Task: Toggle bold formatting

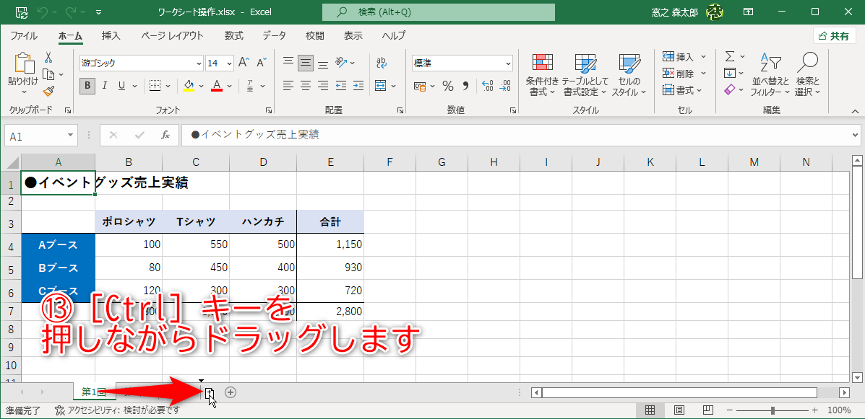Action: pyautogui.click(x=86, y=86)
